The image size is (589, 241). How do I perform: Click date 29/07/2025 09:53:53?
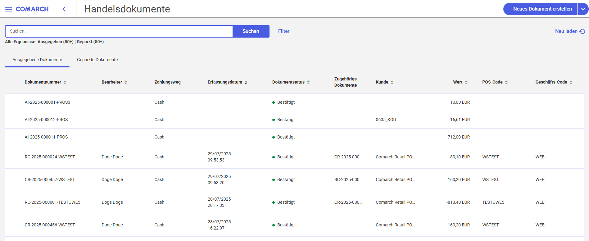[x=219, y=157]
